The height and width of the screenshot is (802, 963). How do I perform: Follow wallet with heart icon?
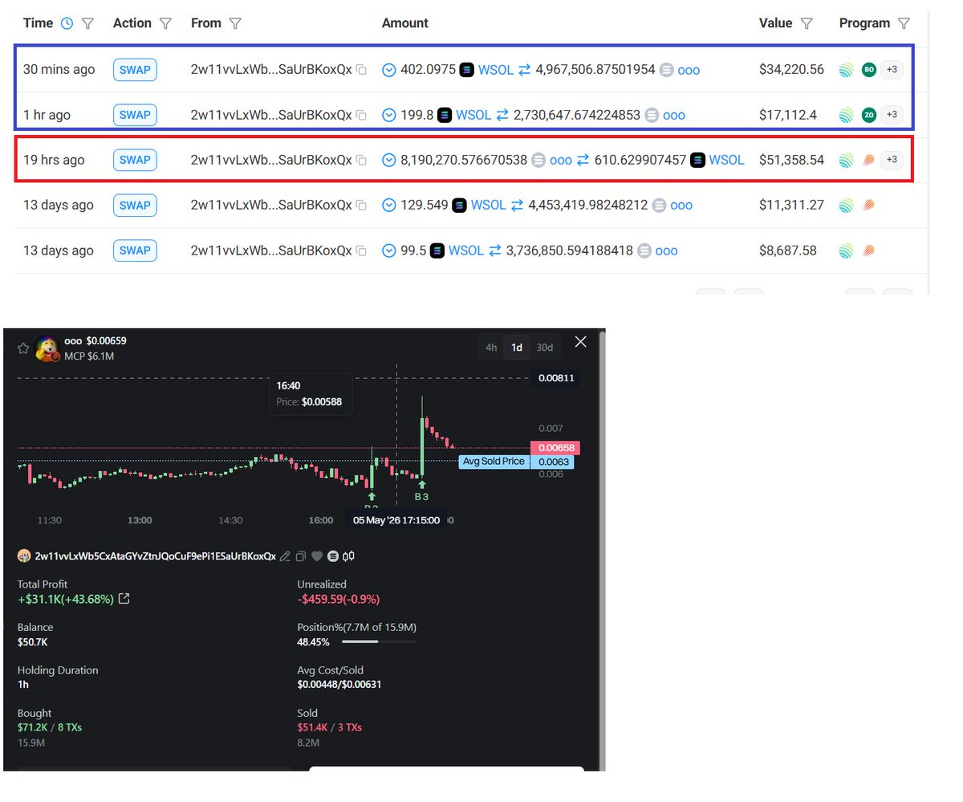317,556
